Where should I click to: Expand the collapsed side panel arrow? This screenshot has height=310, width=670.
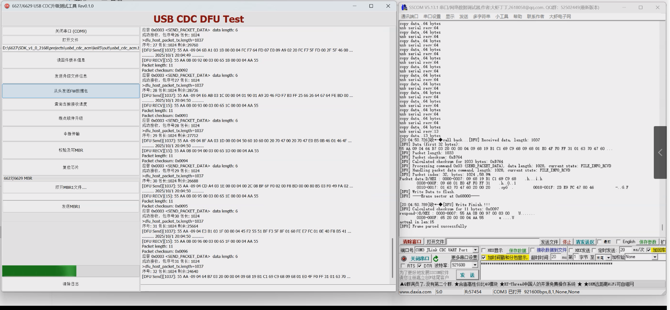pos(660,152)
